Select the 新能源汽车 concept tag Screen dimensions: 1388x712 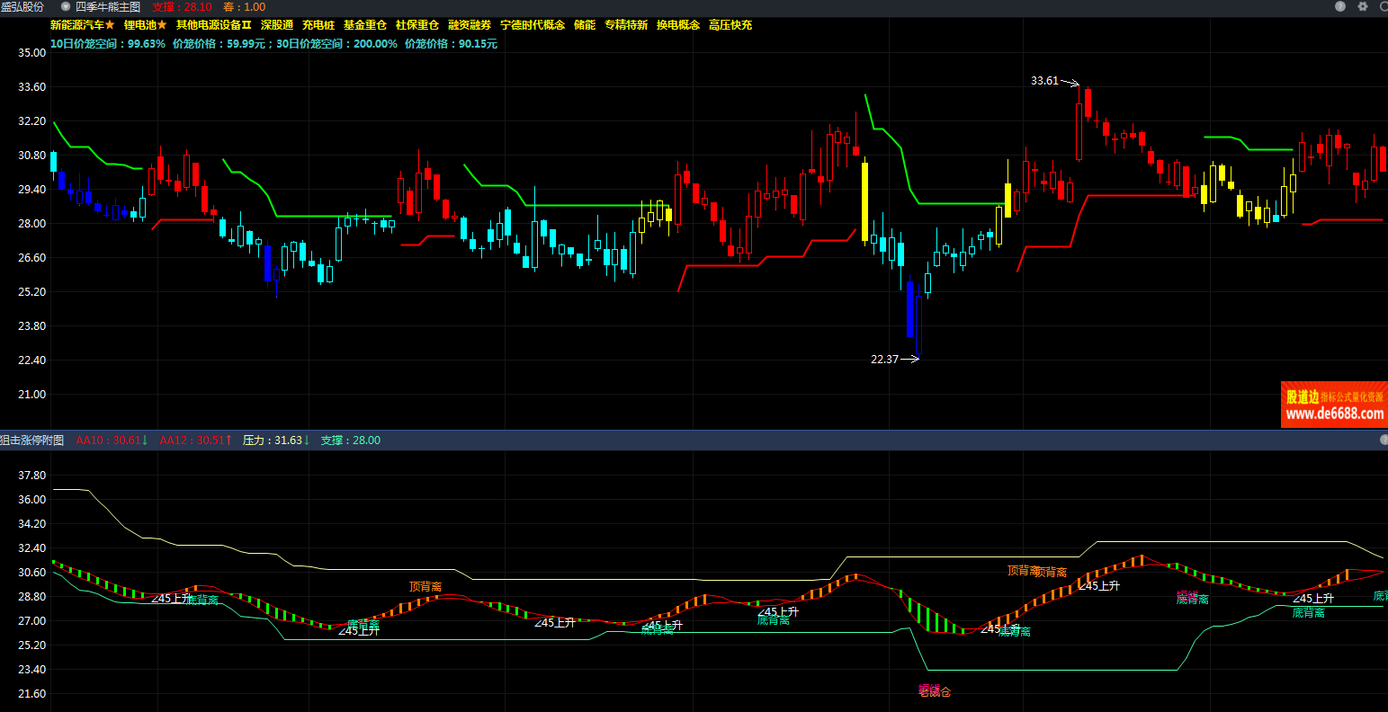[82, 25]
